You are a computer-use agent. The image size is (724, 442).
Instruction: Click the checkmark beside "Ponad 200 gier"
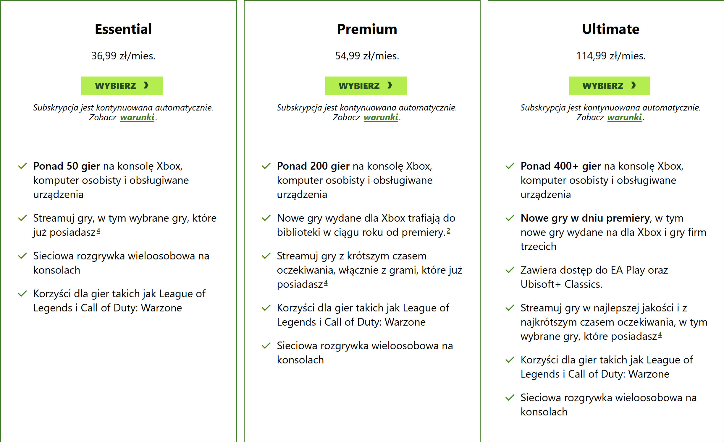(266, 166)
